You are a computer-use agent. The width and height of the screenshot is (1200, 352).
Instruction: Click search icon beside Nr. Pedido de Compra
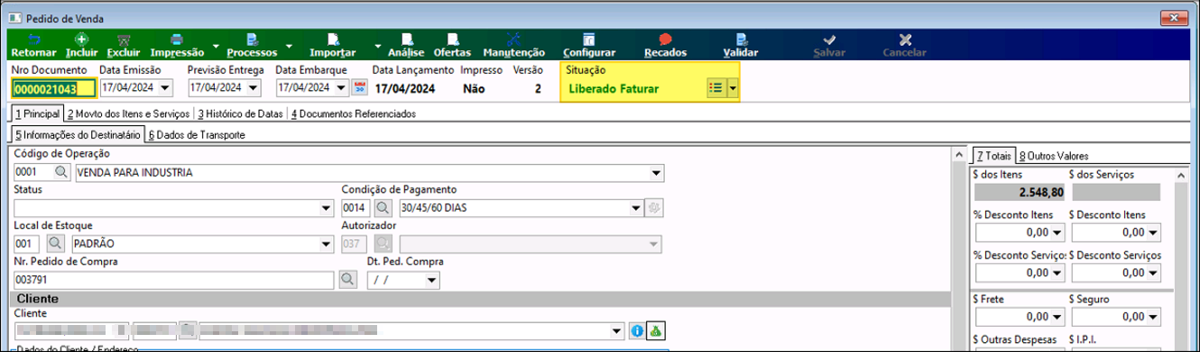click(347, 280)
